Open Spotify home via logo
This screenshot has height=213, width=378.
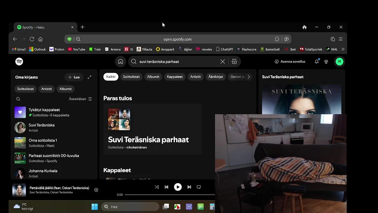[x=19, y=62]
